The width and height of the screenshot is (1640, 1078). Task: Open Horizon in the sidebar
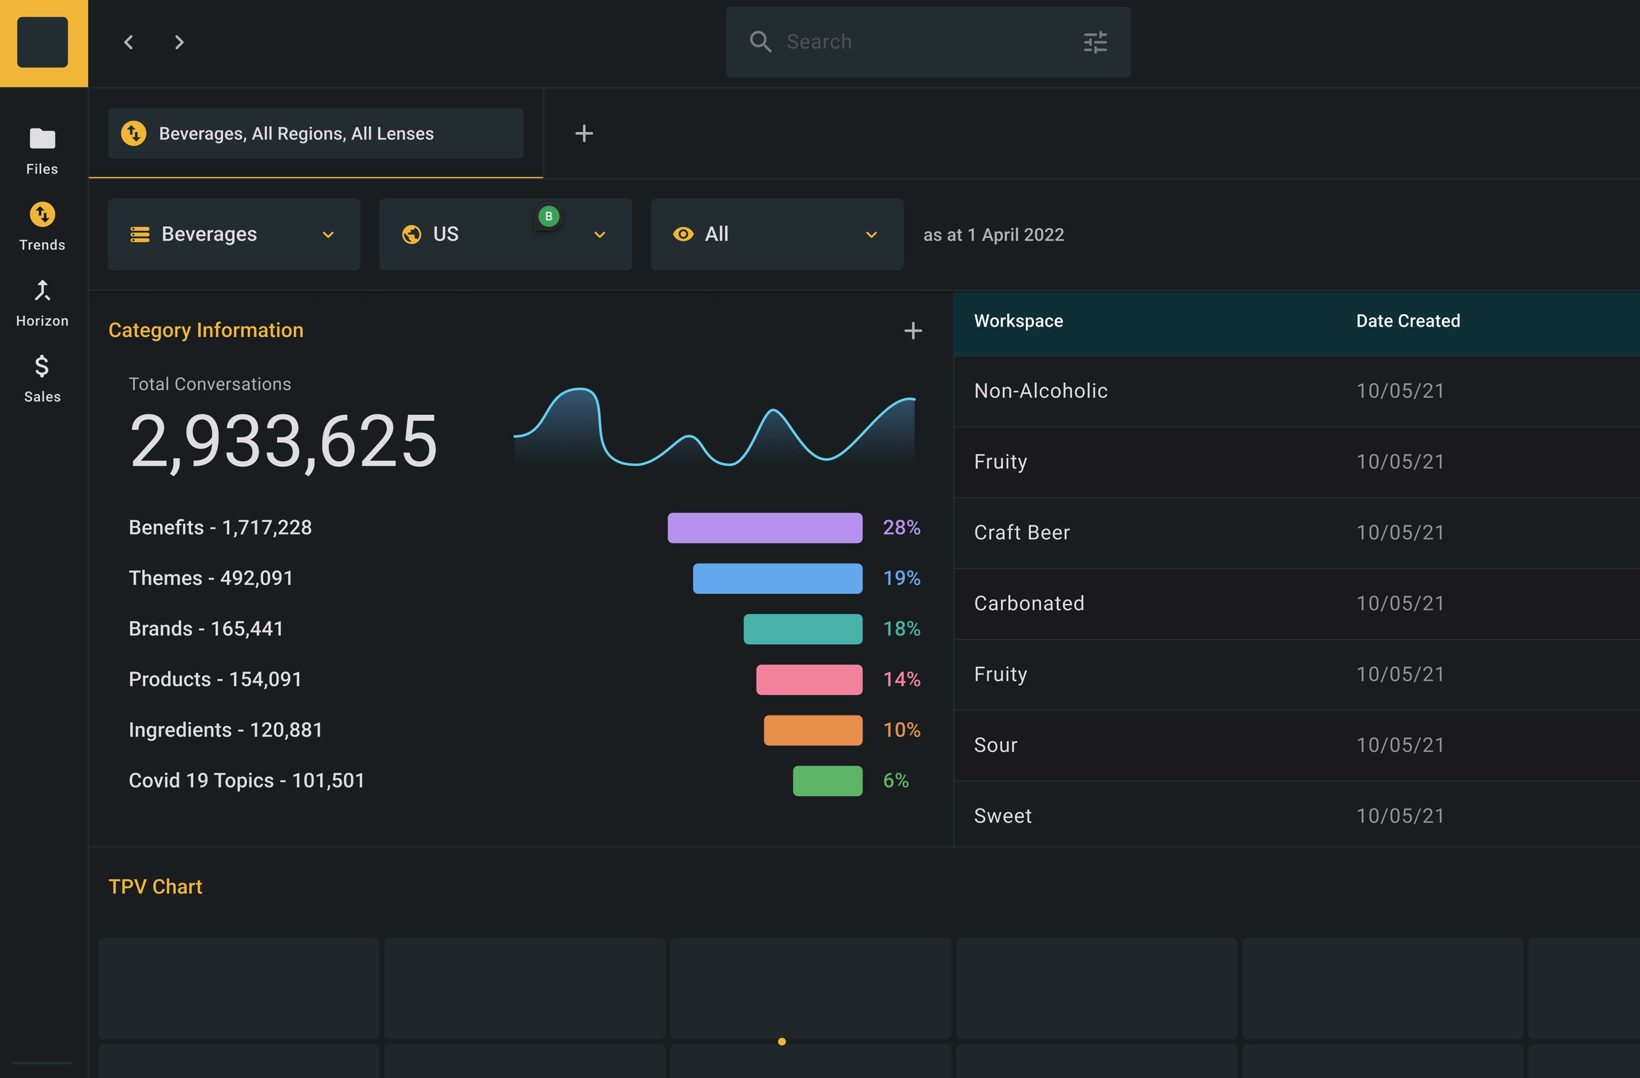pyautogui.click(x=42, y=303)
